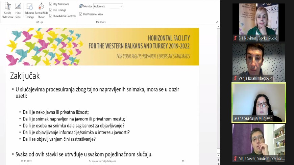Uncheck the Play Narrations checkbox
The width and height of the screenshot is (294, 165).
pyautogui.click(x=51, y=4)
